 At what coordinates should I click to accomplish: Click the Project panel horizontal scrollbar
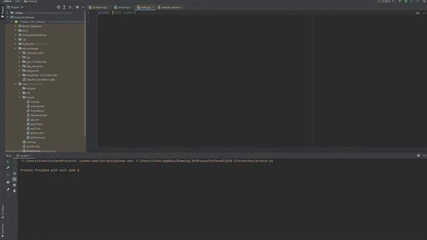(x=31, y=151)
